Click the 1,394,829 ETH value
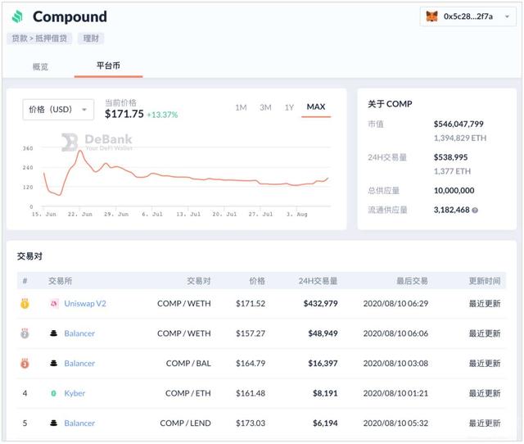Viewport: 524px width, 444px height. [460, 138]
